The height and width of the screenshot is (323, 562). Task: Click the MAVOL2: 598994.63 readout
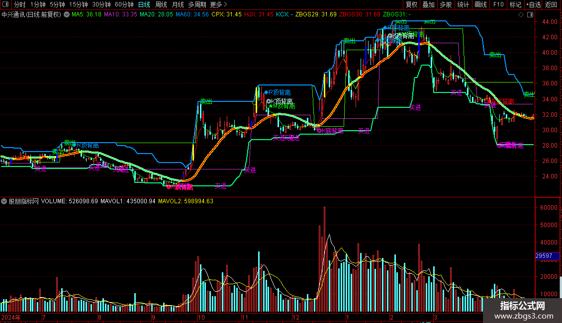pos(186,201)
